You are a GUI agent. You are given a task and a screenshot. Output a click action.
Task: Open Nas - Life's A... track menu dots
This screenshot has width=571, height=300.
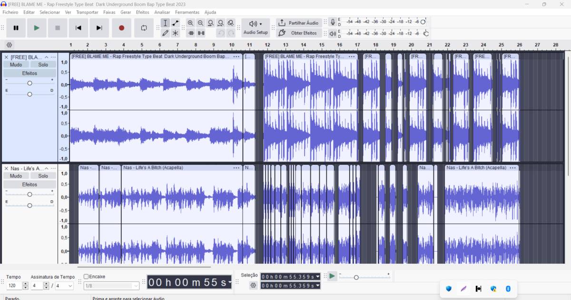click(53, 169)
